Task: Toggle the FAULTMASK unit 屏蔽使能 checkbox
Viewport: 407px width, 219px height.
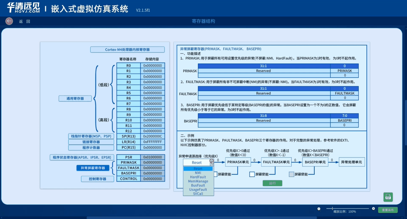Action: (x=252, y=174)
